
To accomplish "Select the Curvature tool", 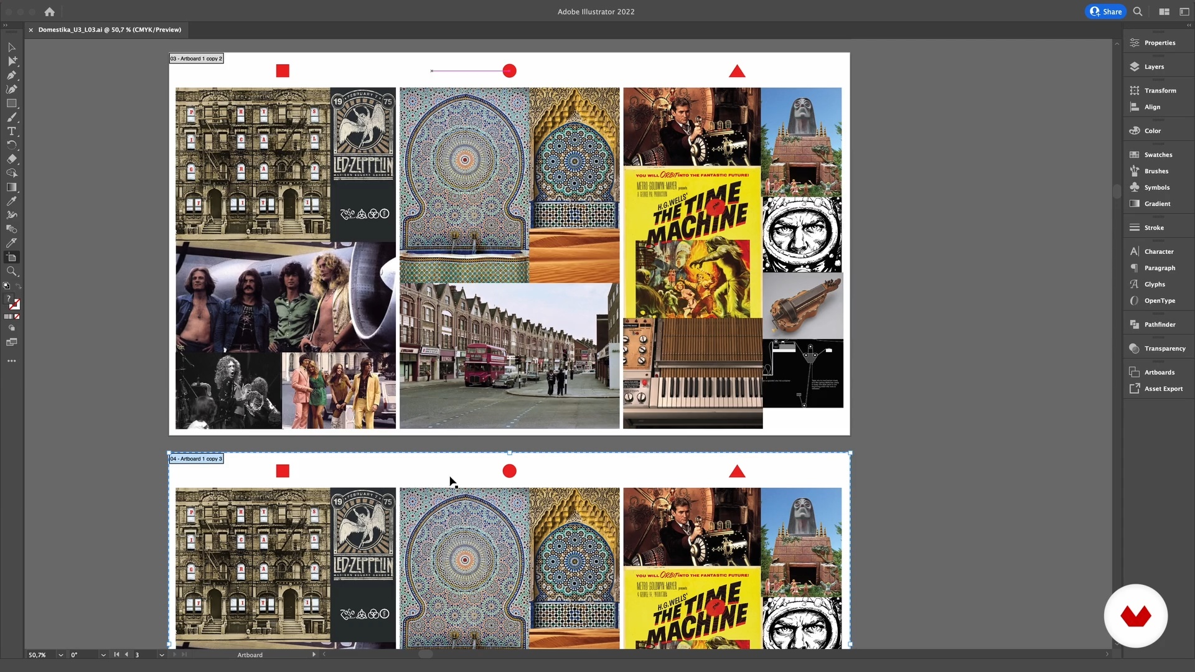I will [11, 89].
